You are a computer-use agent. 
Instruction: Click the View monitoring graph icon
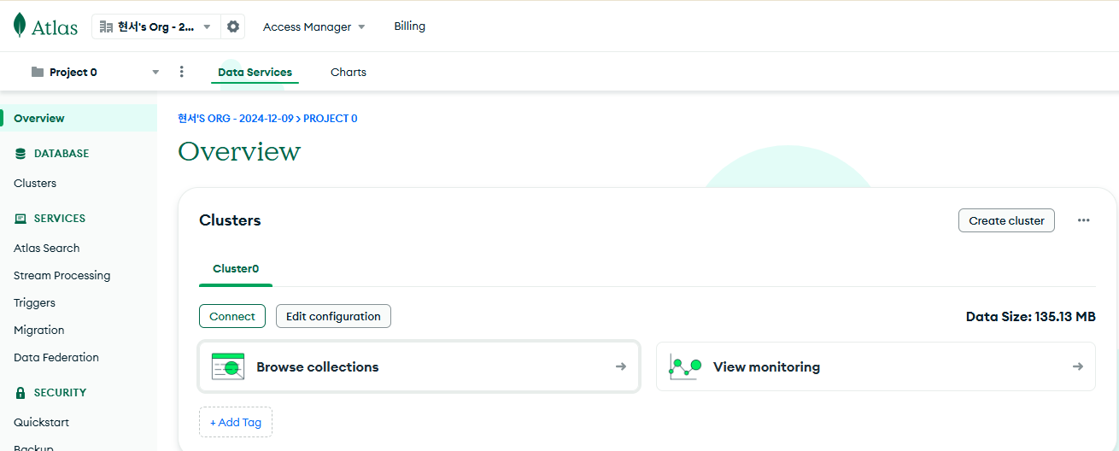685,366
